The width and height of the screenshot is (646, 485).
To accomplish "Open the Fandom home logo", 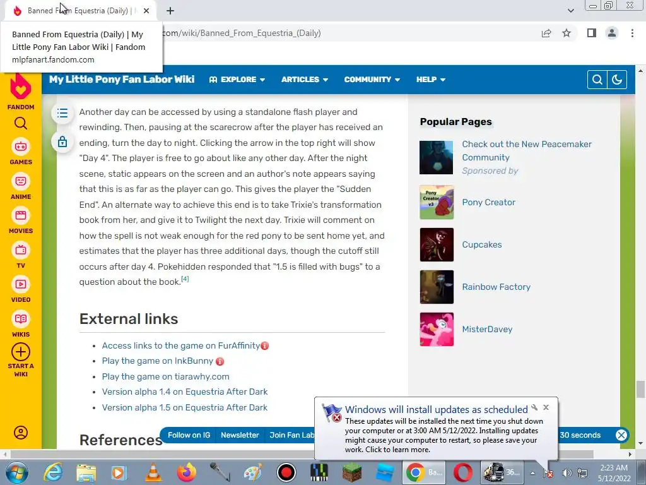I will (x=21, y=92).
